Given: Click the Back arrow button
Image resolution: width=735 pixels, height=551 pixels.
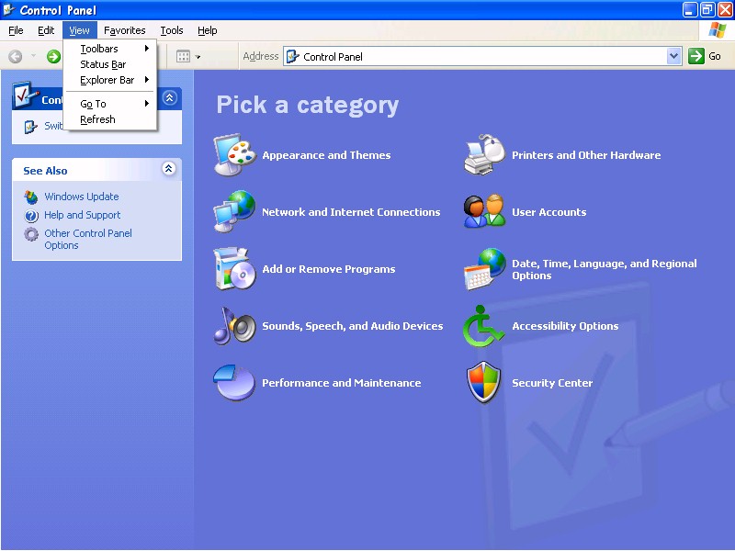Looking at the screenshot, I should point(16,57).
